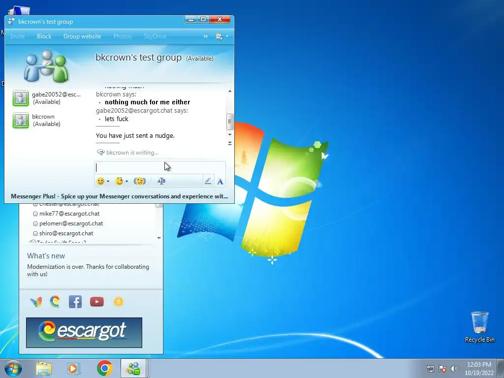Screen dimensions: 504x378
Task: Launch Windows Media Player from taskbar
Action: [x=74, y=369]
